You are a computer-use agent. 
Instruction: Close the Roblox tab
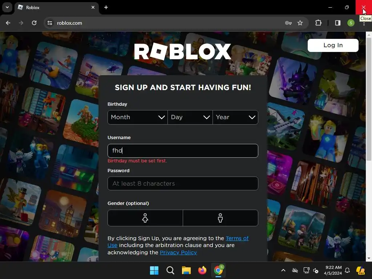[93, 7]
